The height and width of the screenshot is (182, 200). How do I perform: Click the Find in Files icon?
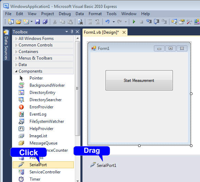point(80,22)
